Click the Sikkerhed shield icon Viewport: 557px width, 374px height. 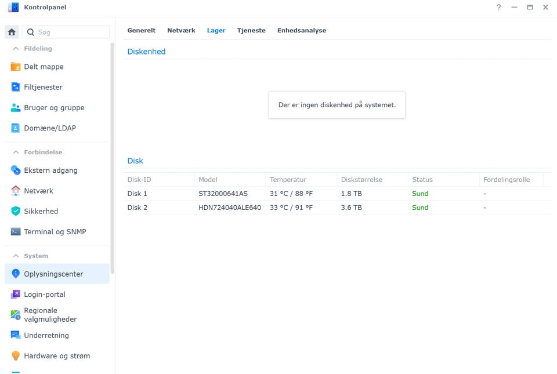(16, 211)
